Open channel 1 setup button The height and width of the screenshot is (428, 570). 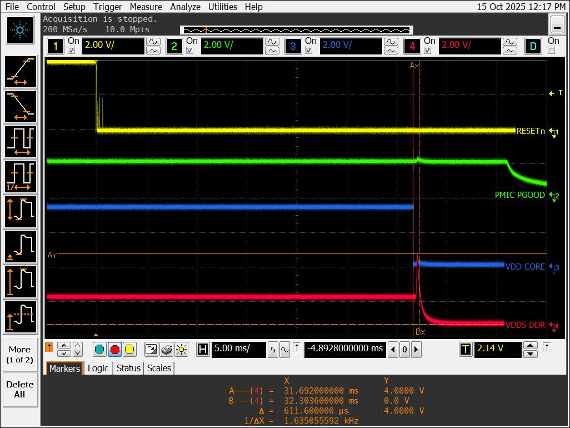click(x=56, y=46)
